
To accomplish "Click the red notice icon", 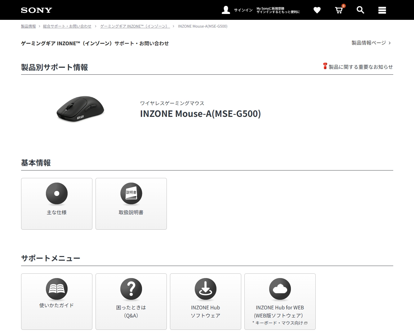I will 325,66.
